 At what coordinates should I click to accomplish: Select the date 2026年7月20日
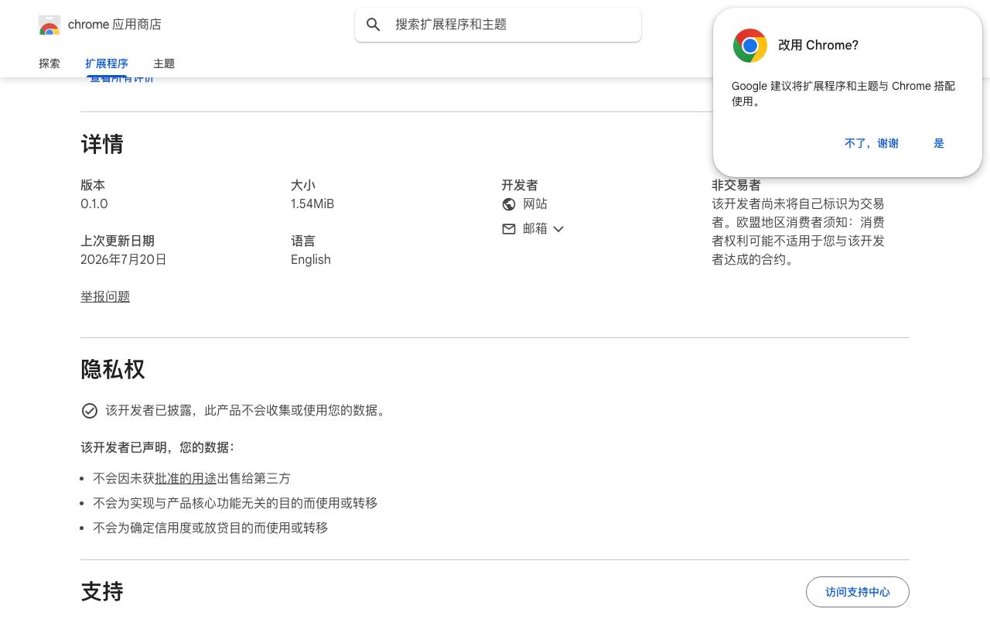124,260
